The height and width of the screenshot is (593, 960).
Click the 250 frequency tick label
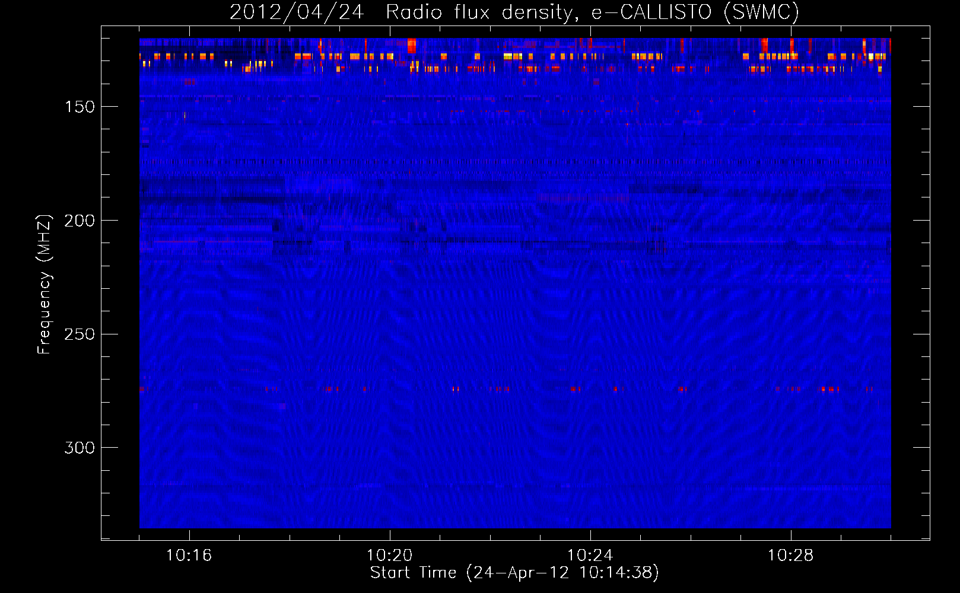(80, 334)
